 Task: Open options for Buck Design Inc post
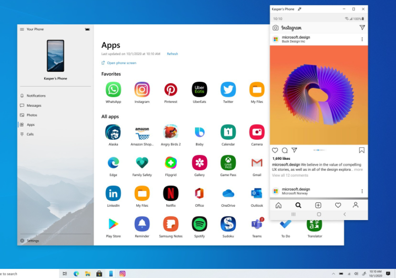pos(362,39)
